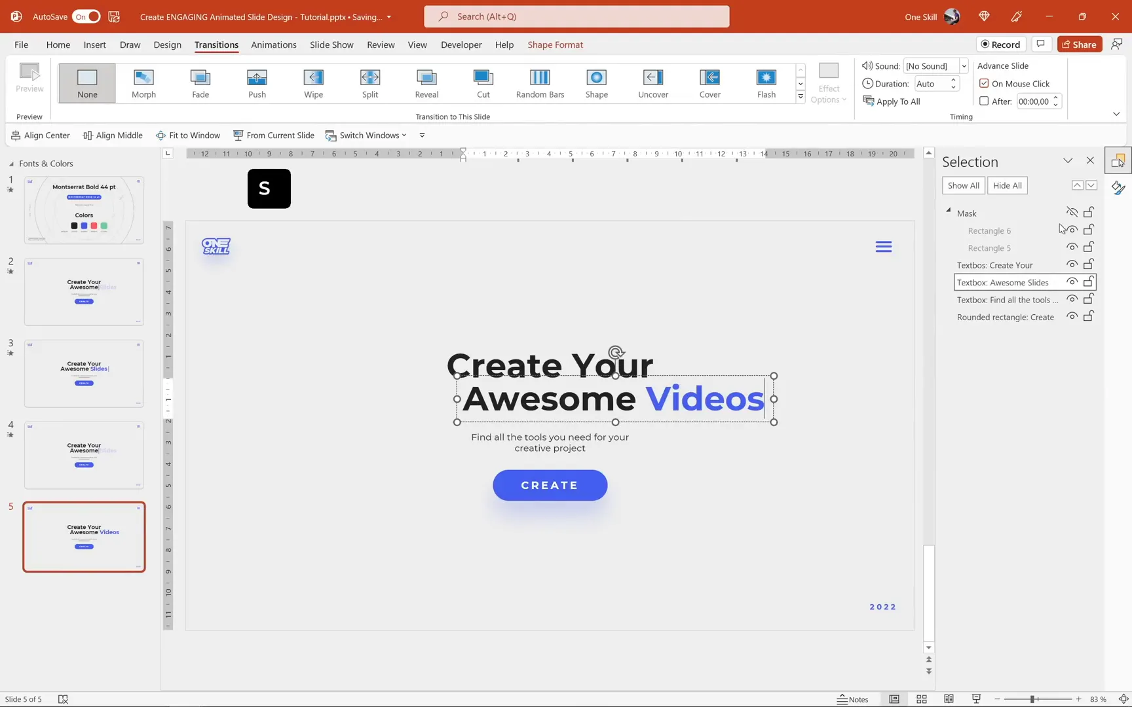Hide Textbos: Create Your object
Image resolution: width=1132 pixels, height=707 pixels.
tap(1072, 264)
